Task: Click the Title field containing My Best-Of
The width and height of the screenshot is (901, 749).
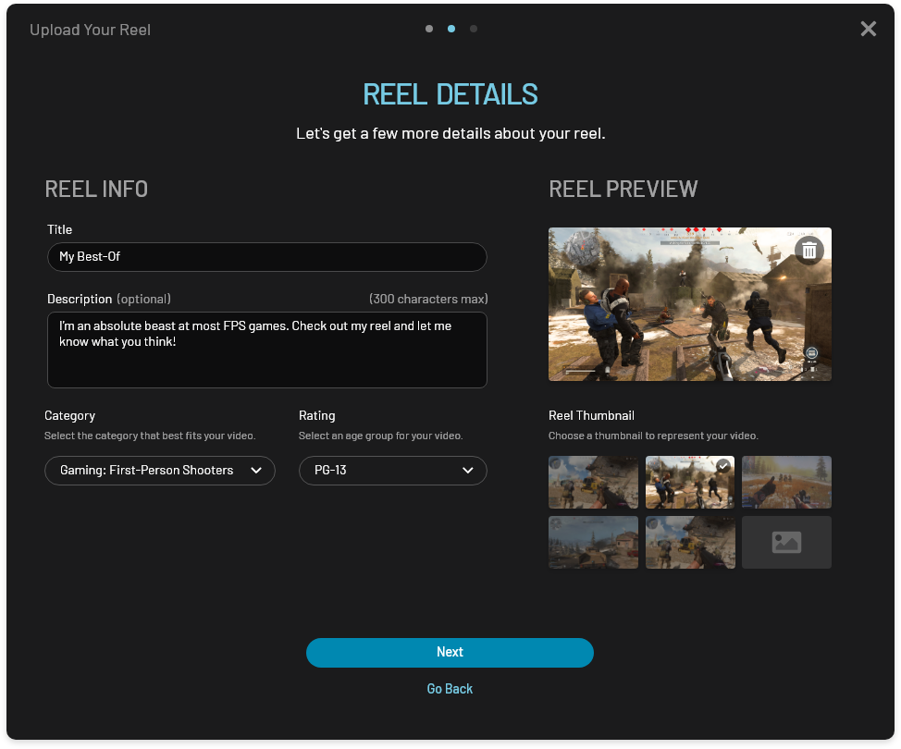Action: coord(266,257)
